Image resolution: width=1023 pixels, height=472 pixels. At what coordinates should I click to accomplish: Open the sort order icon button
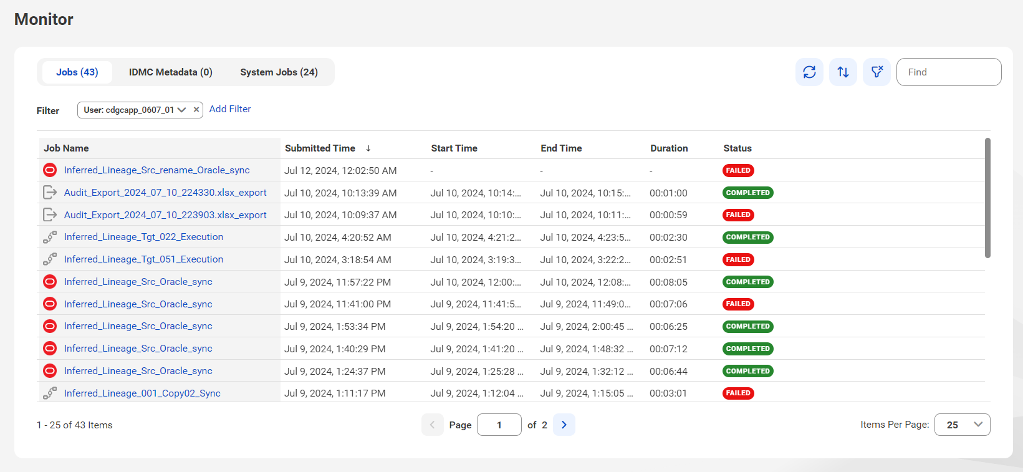[x=843, y=72]
